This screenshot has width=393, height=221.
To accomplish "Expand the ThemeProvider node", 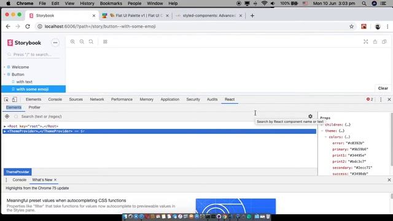I will pos(5,131).
